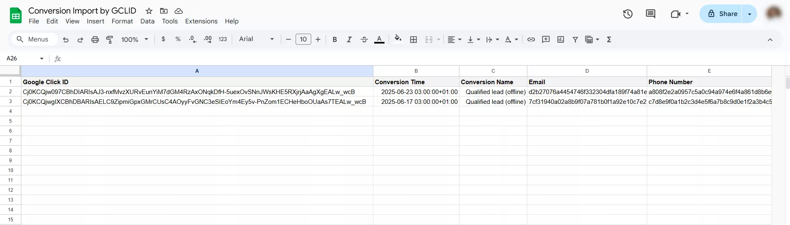
Task: Toggle italic formatting
Action: coord(349,39)
